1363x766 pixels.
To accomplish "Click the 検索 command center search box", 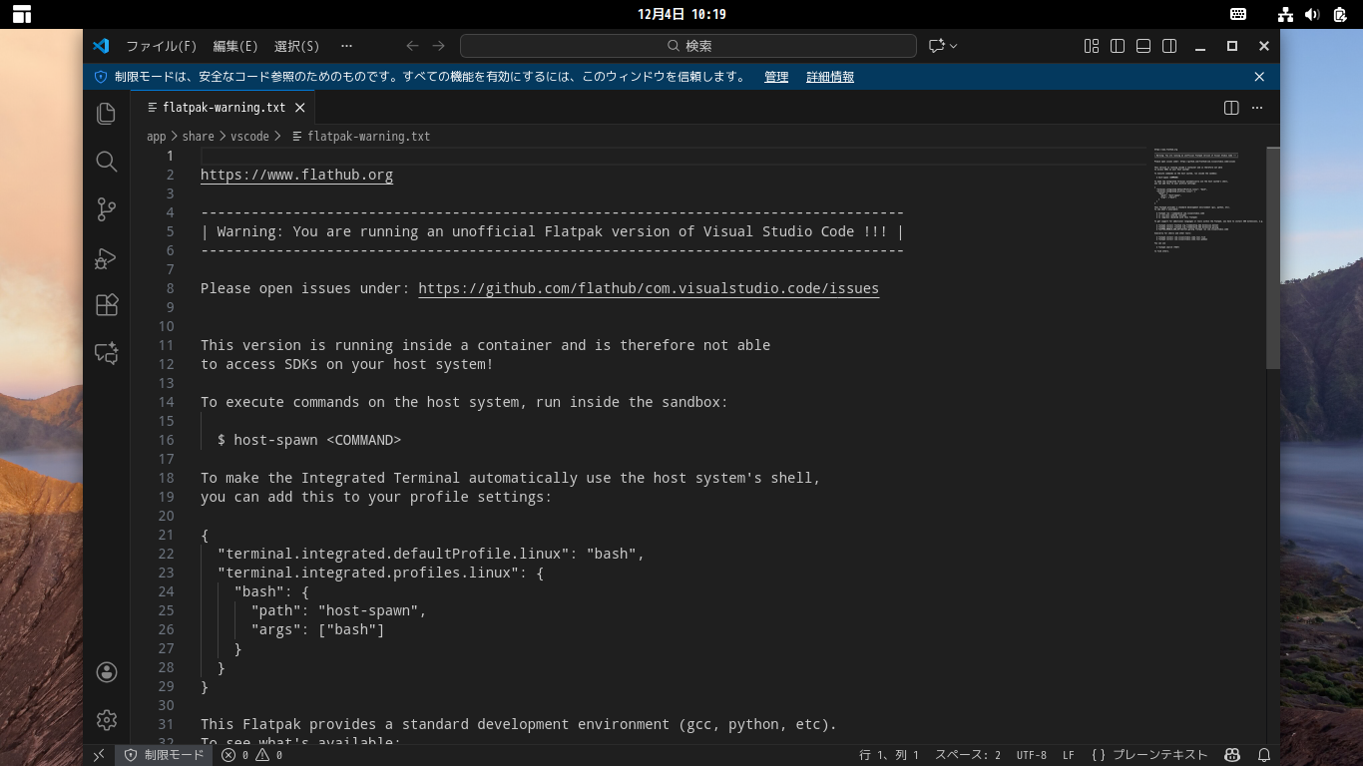I will click(688, 46).
